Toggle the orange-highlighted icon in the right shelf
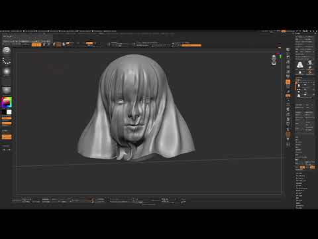Viewport: 318px width, 239px height. coord(288,82)
